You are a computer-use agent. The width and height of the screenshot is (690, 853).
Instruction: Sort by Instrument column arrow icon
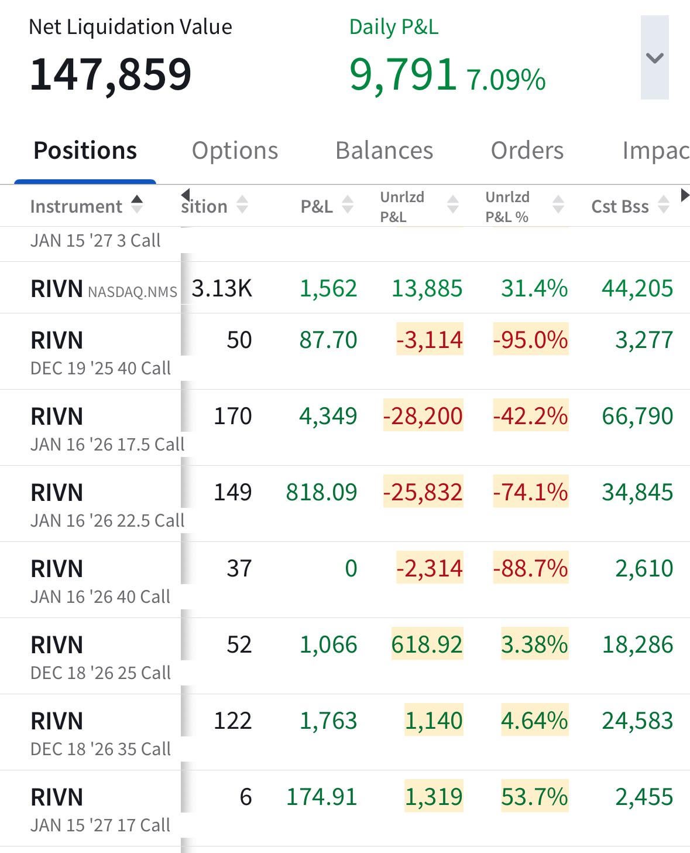point(137,205)
